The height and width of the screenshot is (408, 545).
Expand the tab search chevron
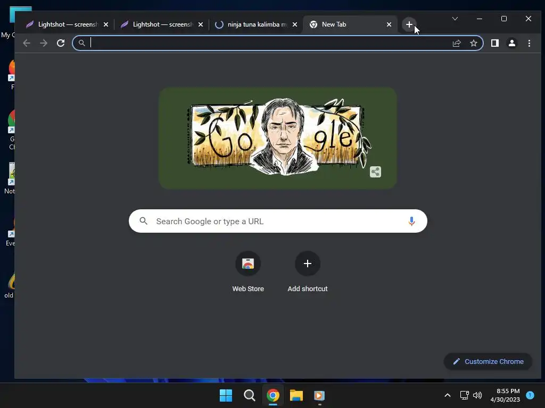click(455, 19)
